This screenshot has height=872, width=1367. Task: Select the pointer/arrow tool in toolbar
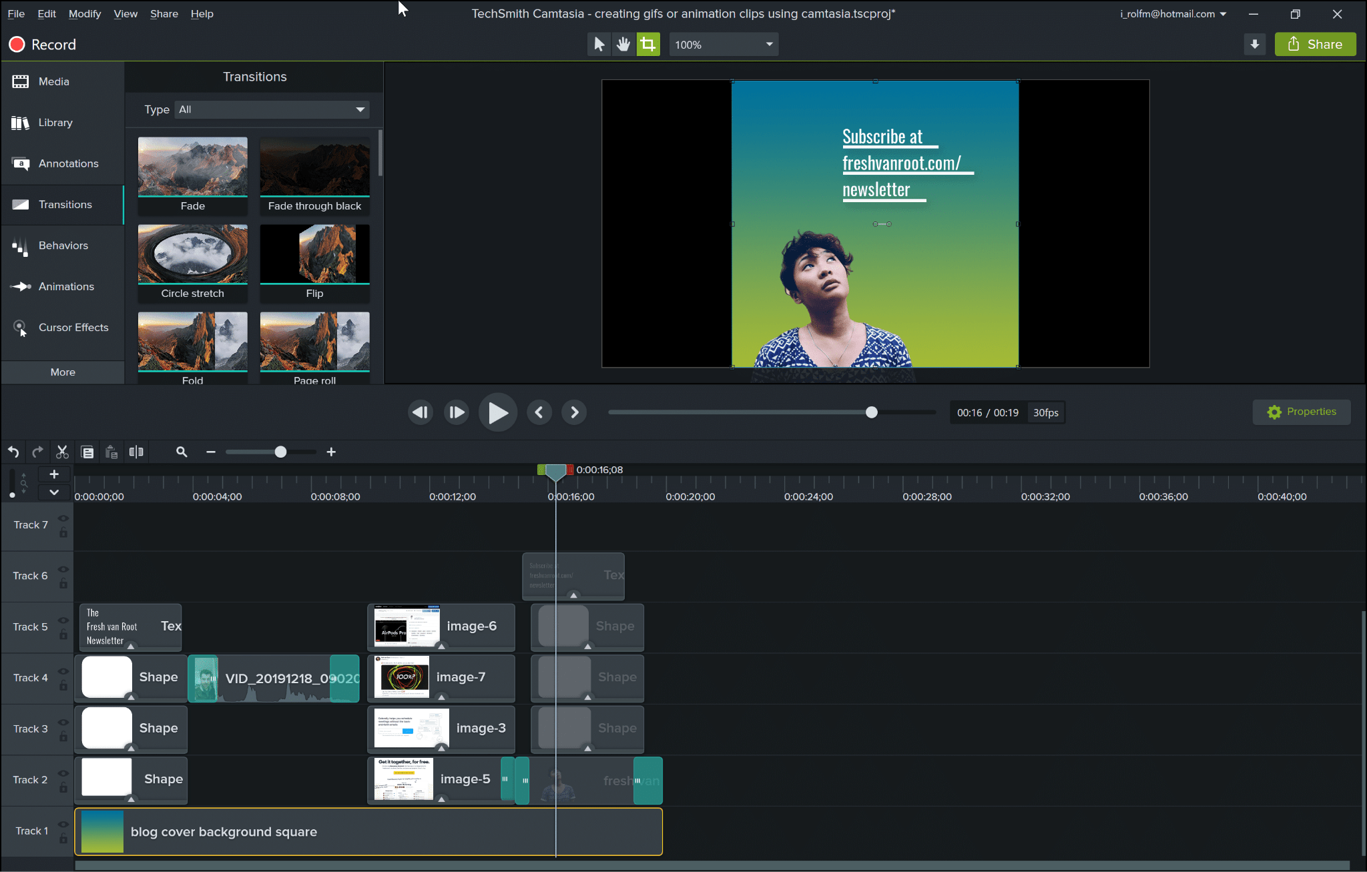(598, 44)
